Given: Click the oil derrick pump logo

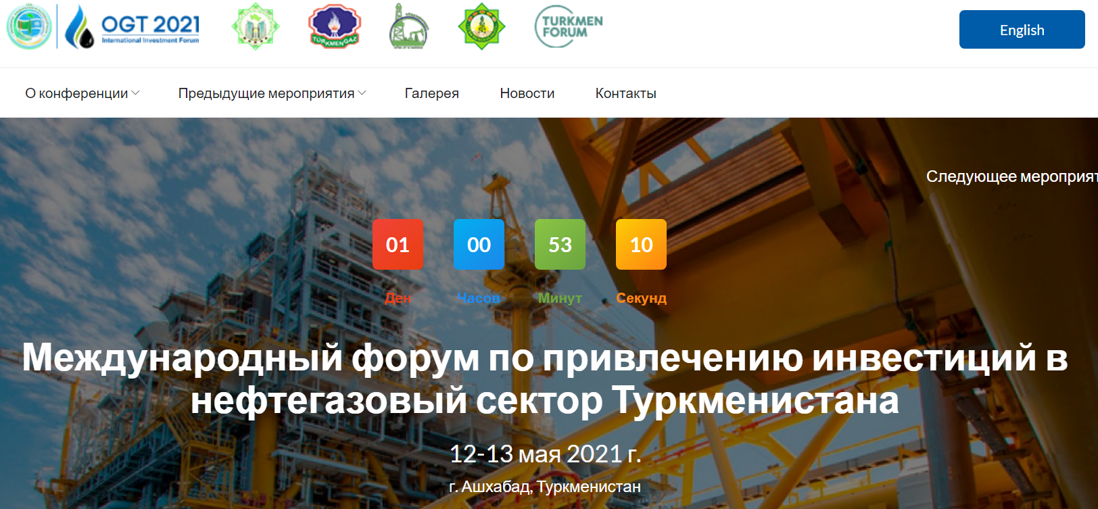Looking at the screenshot, I should (x=408, y=28).
